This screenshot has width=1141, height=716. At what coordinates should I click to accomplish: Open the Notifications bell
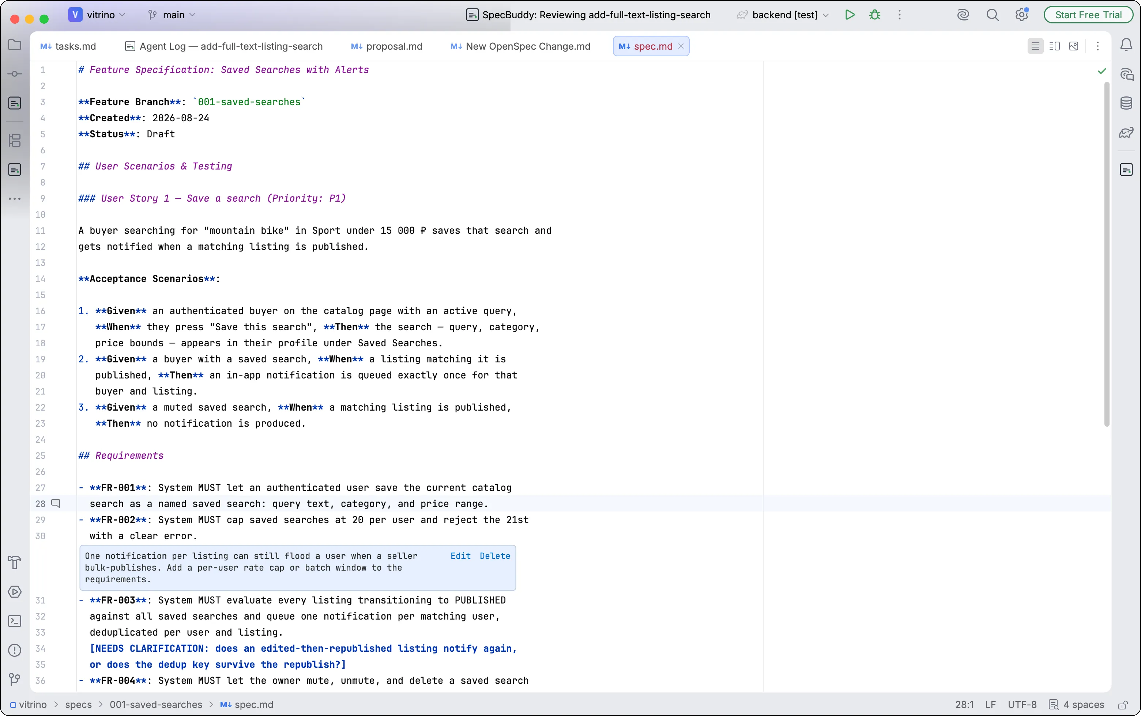pyautogui.click(x=1126, y=45)
